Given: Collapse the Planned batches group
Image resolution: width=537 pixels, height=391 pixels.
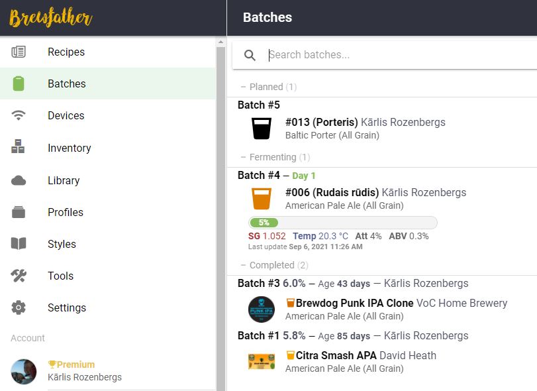Looking at the screenshot, I should 269,87.
